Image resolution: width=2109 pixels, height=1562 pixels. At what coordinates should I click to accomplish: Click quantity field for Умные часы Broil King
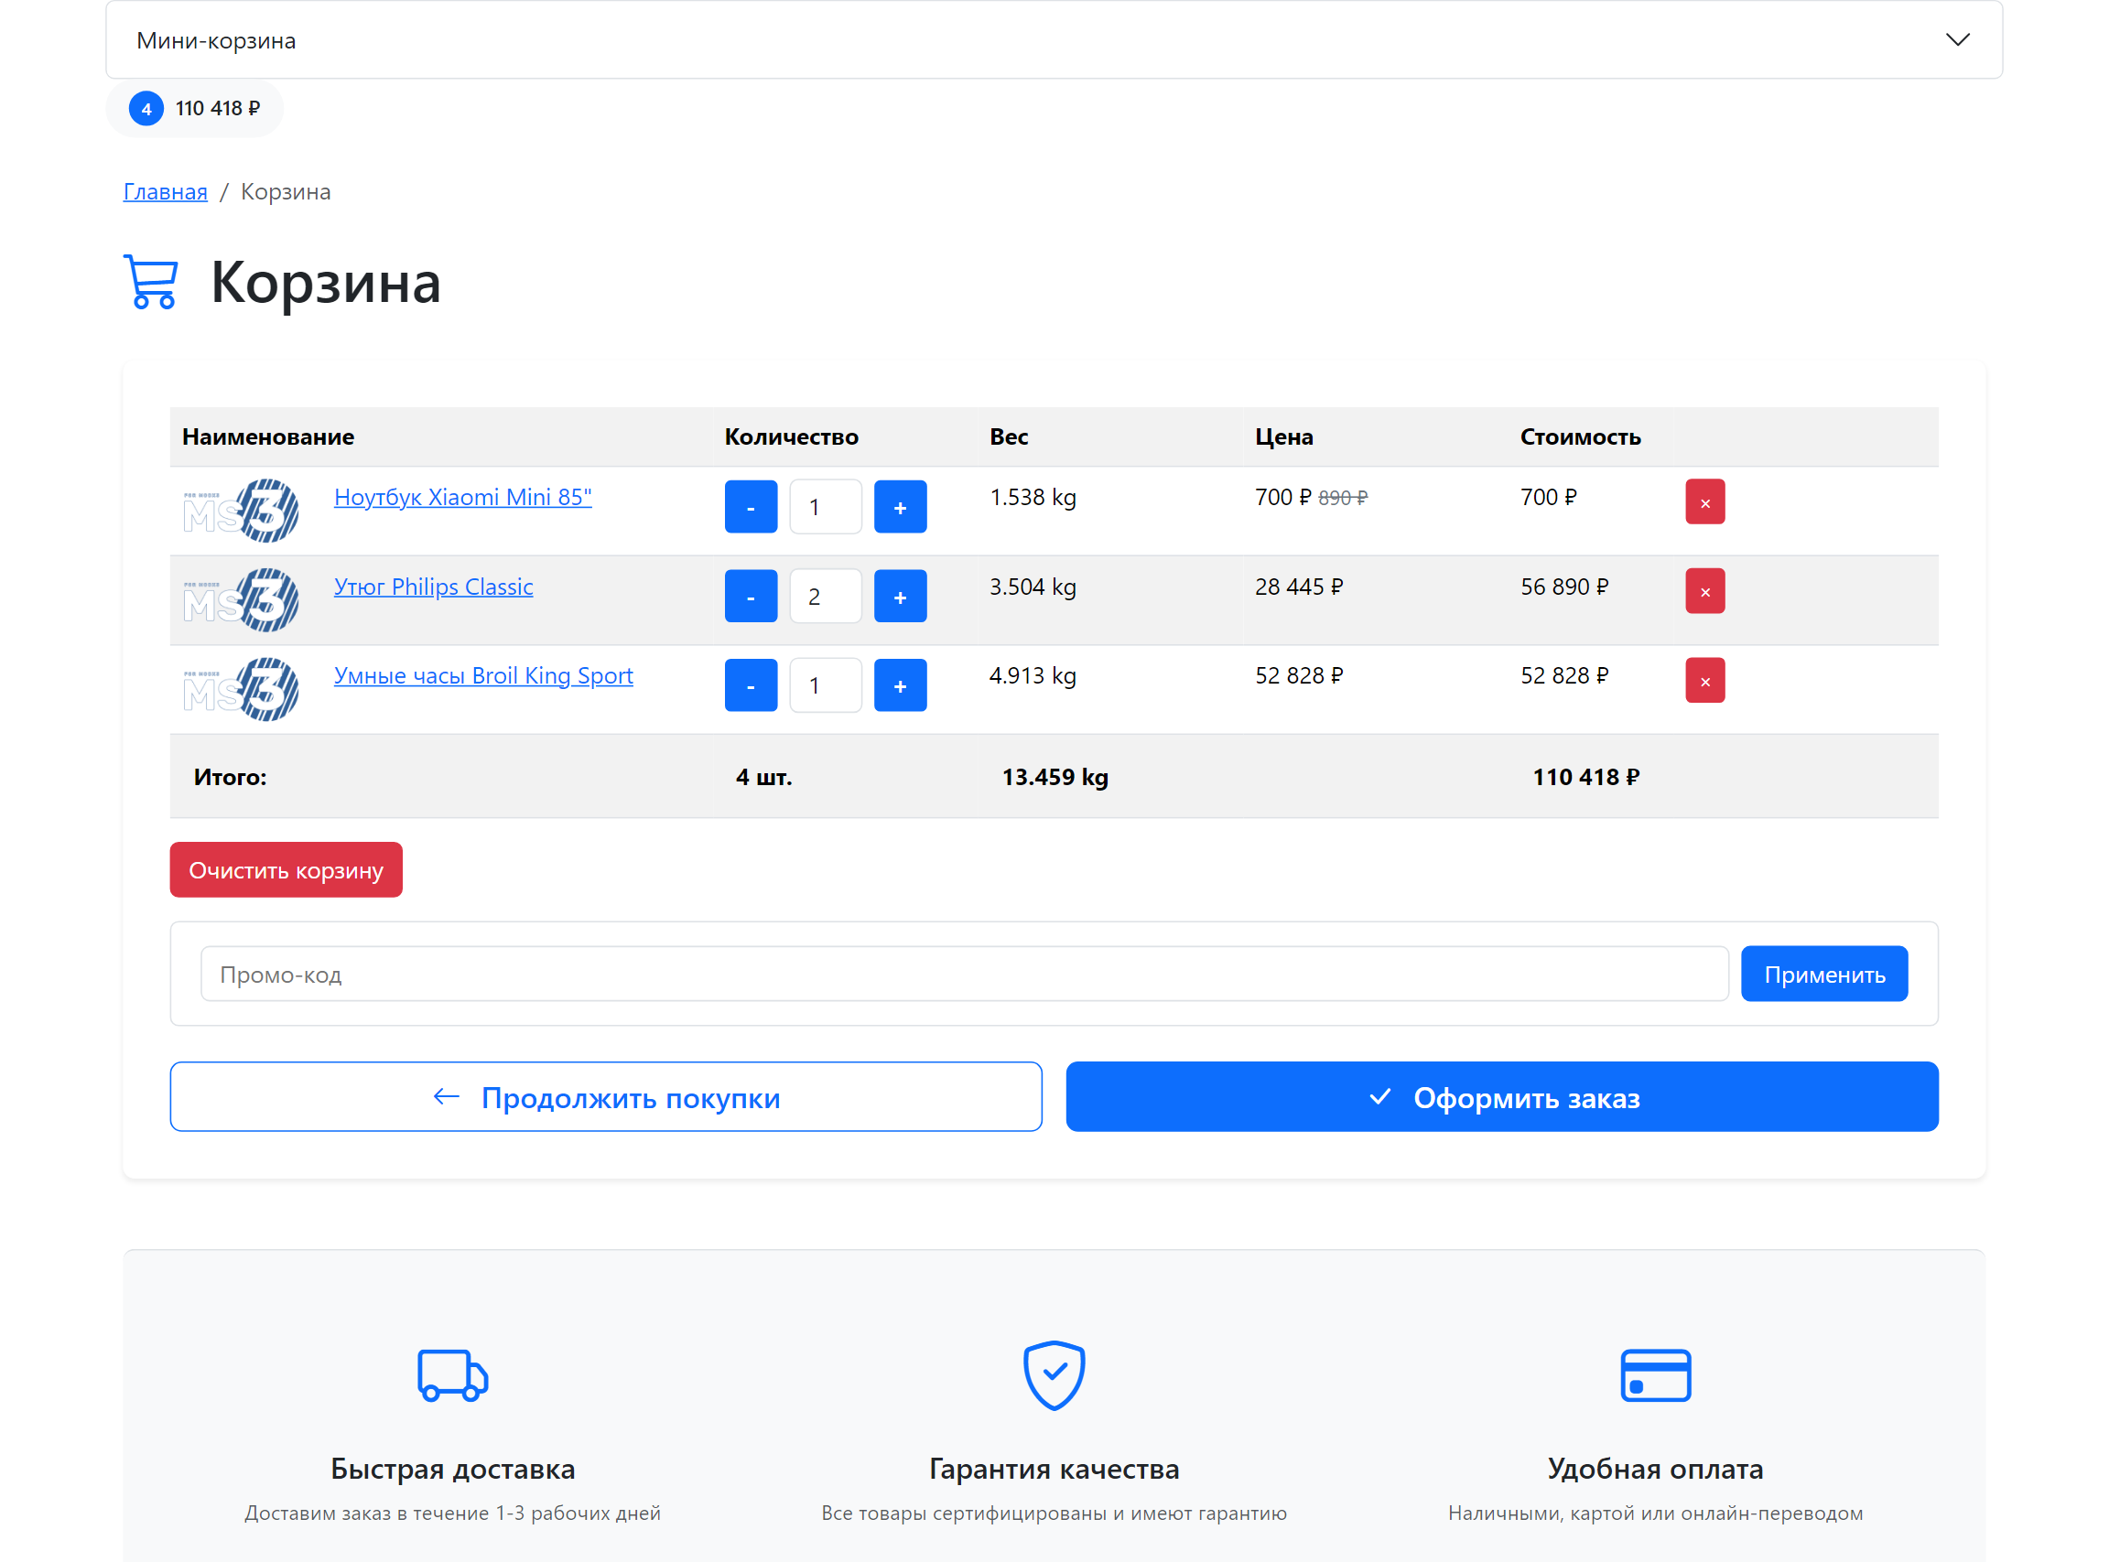point(826,685)
